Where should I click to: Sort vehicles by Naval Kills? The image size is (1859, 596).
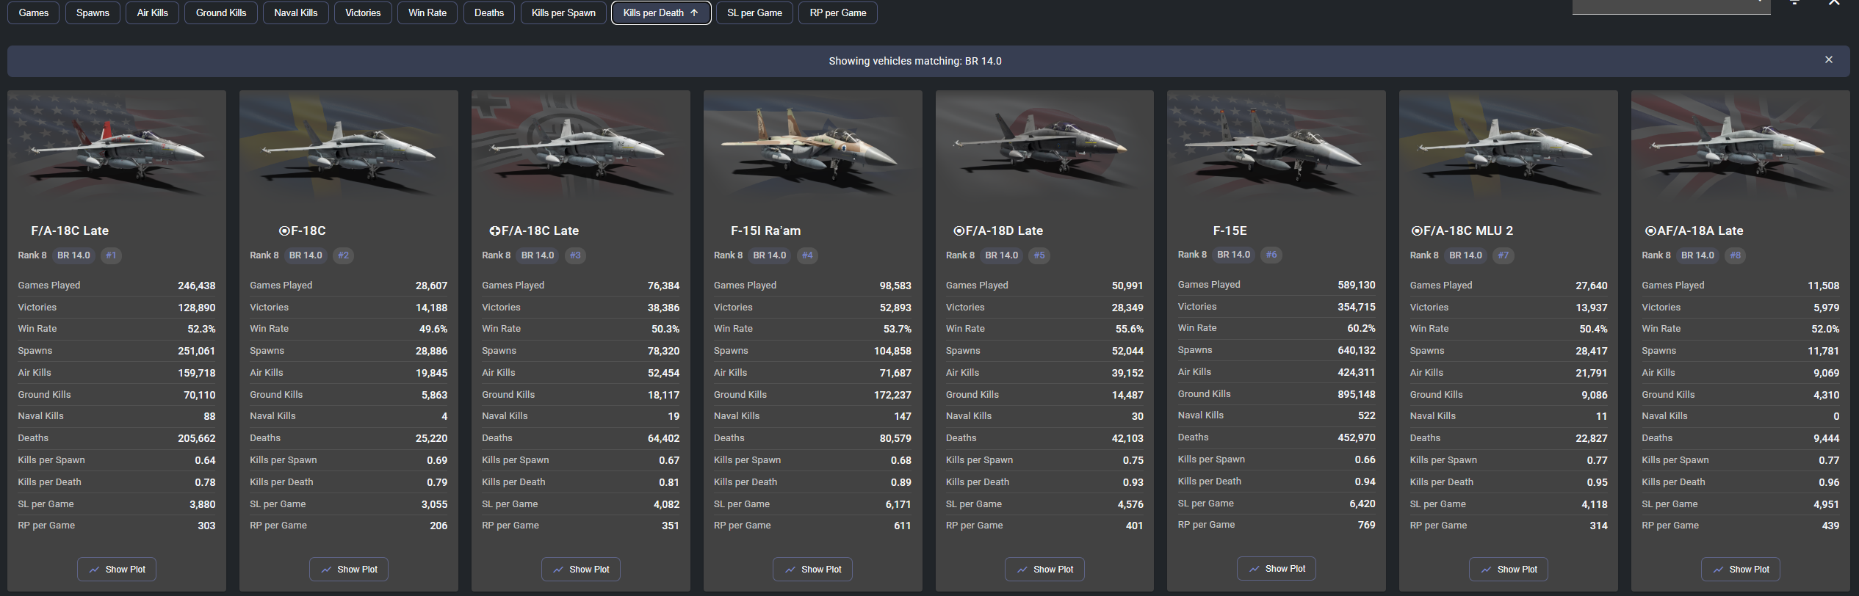pyautogui.click(x=296, y=13)
